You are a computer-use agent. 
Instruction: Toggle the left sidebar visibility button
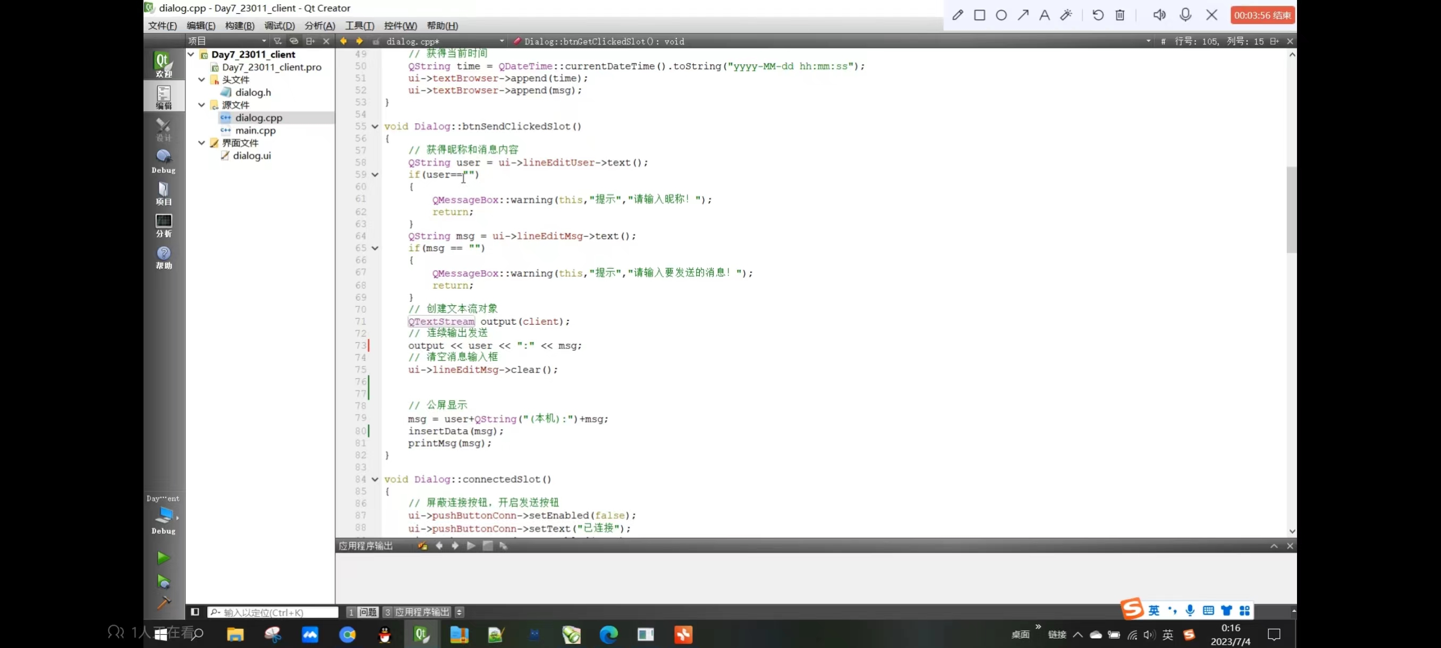(194, 612)
